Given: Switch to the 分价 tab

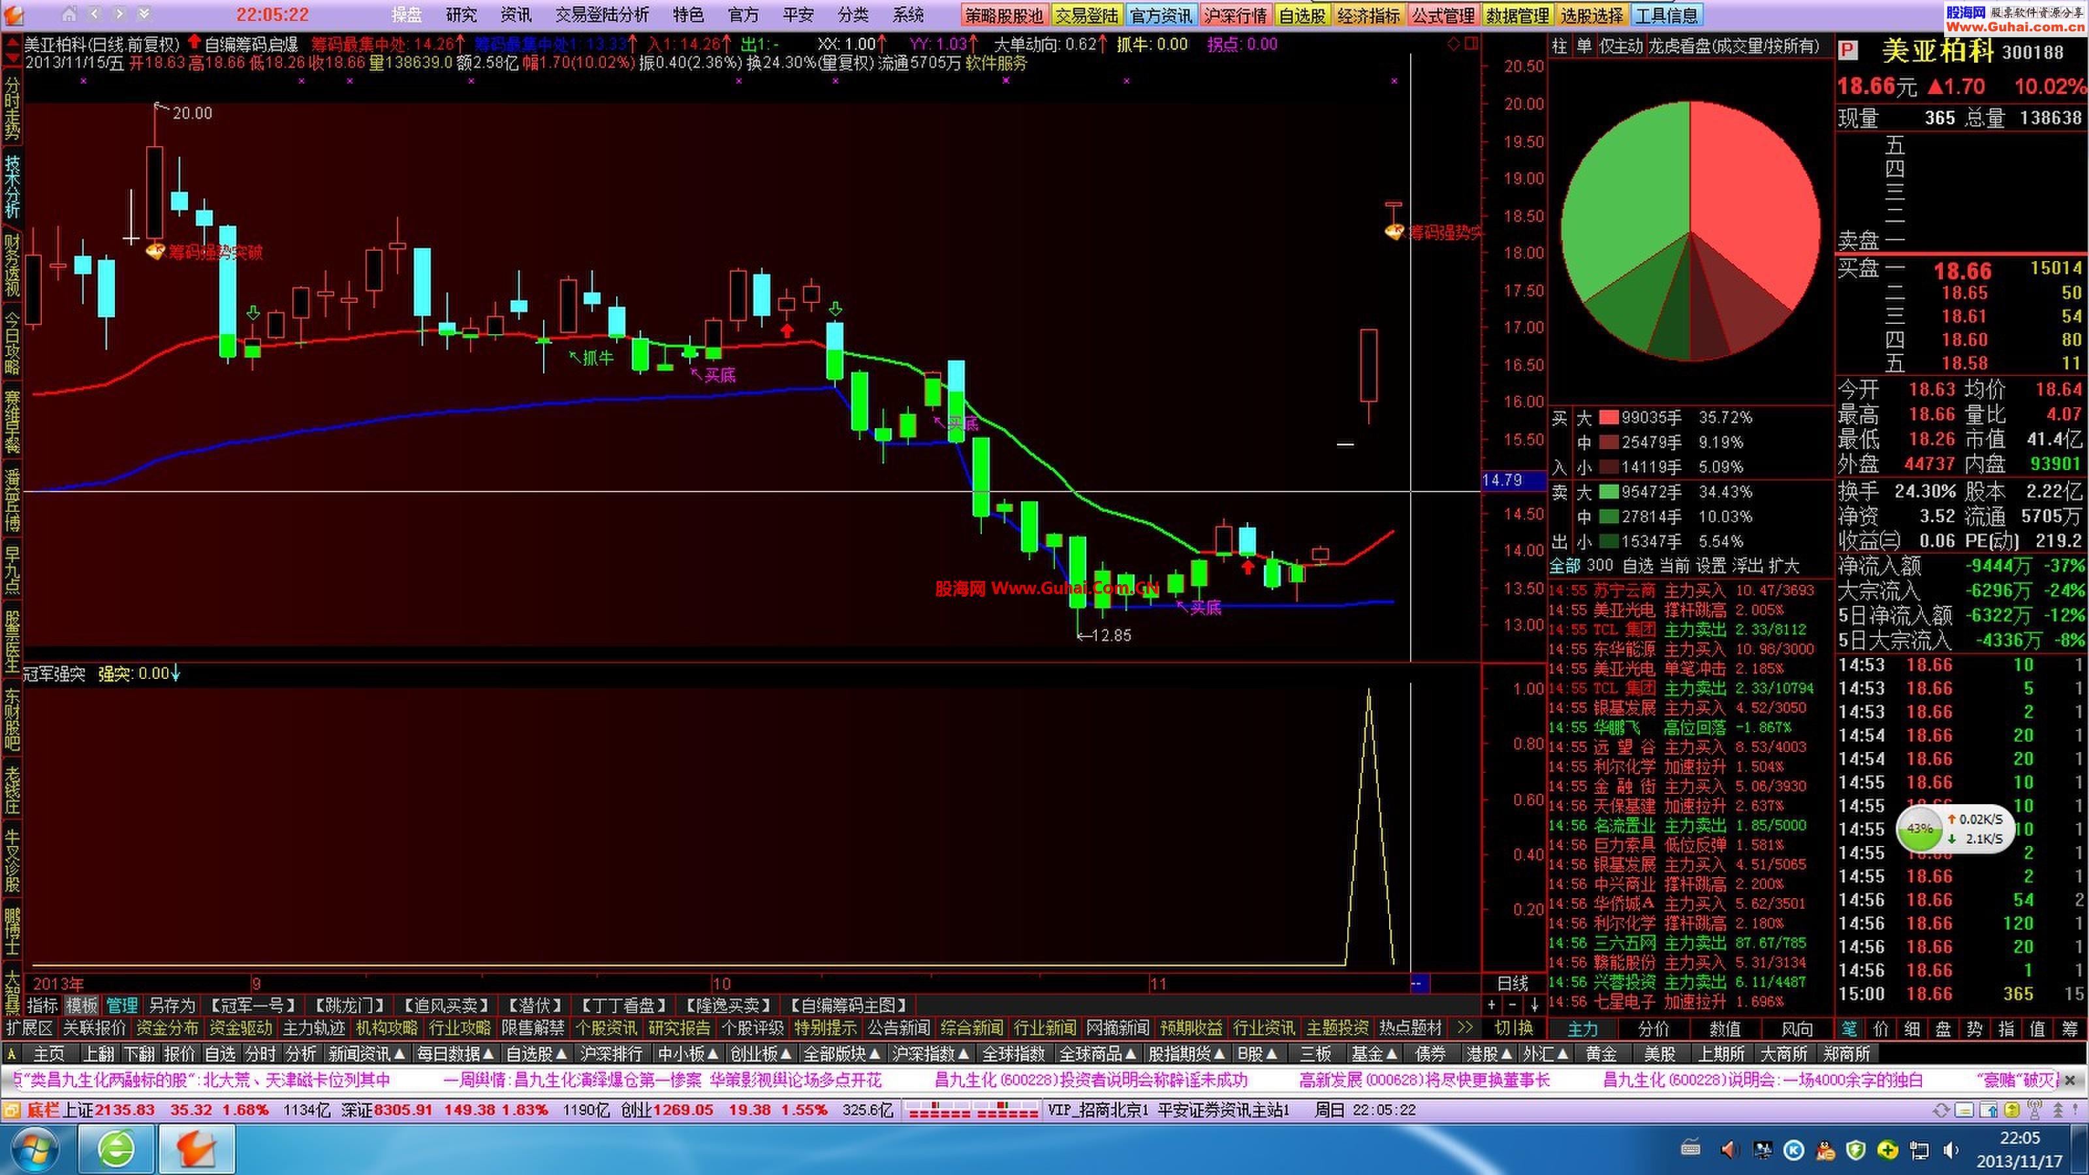Looking at the screenshot, I should click(1654, 1029).
